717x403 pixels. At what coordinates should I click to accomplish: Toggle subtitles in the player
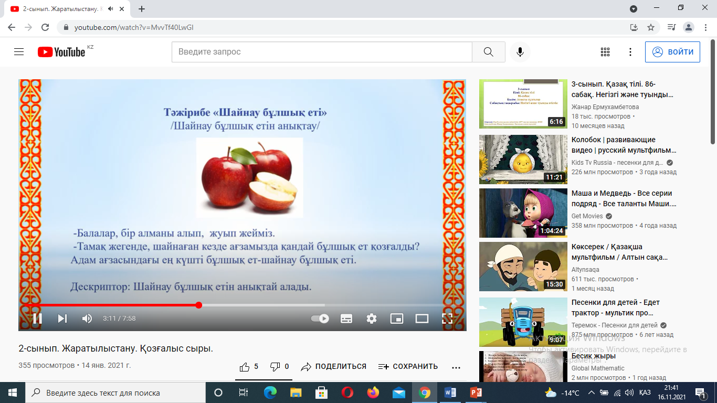[x=346, y=318]
